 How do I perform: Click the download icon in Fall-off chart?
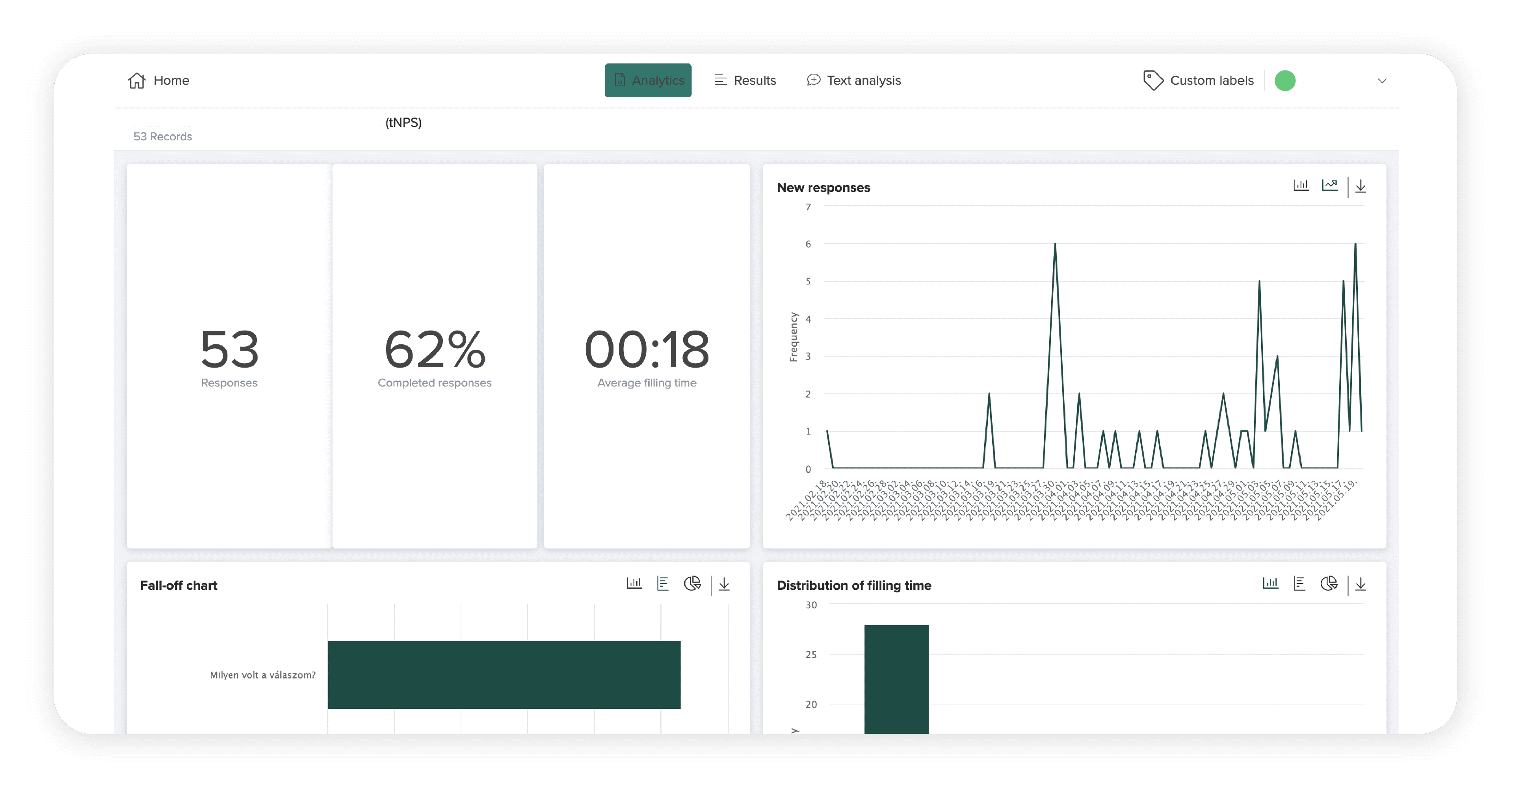725,584
